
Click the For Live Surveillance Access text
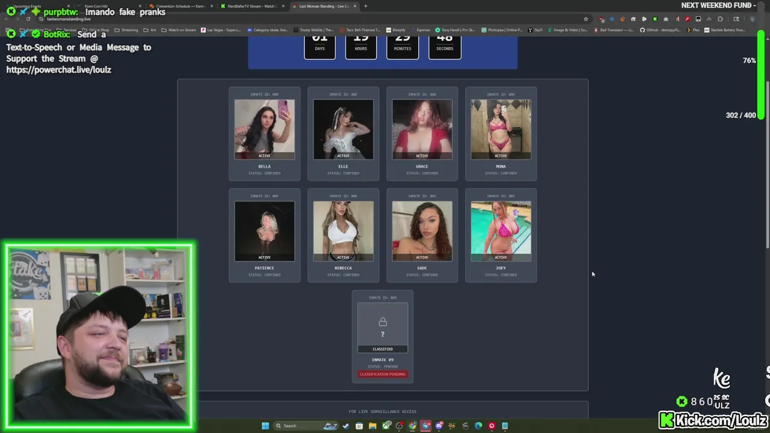tap(383, 411)
